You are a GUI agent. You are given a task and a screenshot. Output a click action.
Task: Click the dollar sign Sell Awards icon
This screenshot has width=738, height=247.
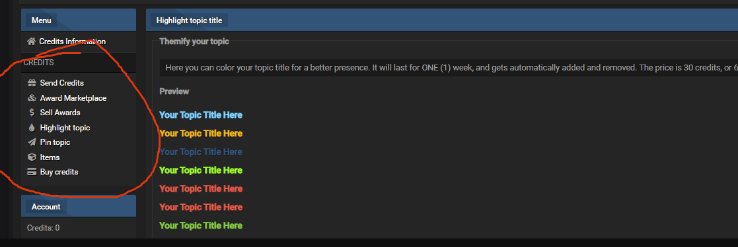coord(32,113)
